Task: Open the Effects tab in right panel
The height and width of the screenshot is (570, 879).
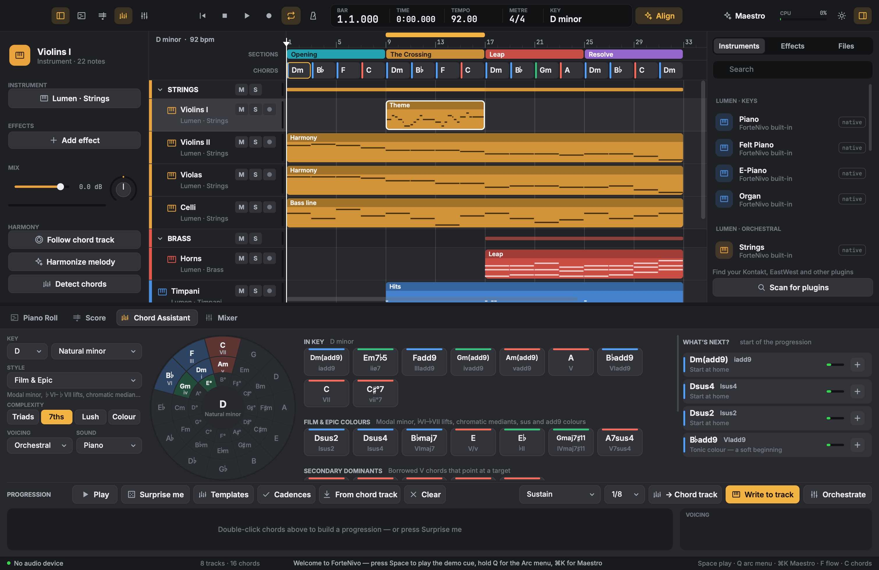Action: point(792,46)
